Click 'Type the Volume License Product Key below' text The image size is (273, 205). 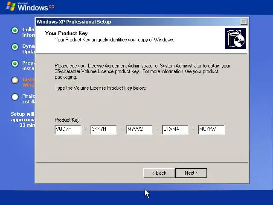click(x=101, y=88)
